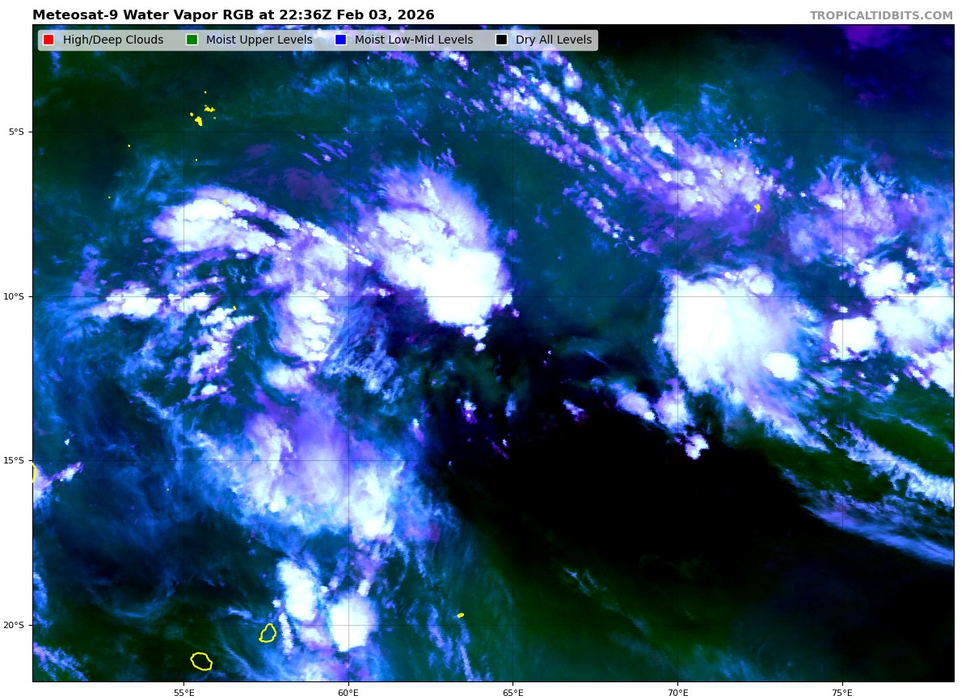The width and height of the screenshot is (970, 700).
Task: Click the 5°S latitude axis label
Action: [16, 132]
